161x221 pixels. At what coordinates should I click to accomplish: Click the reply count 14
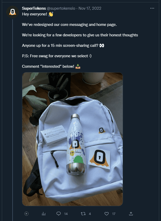click(x=66, y=214)
